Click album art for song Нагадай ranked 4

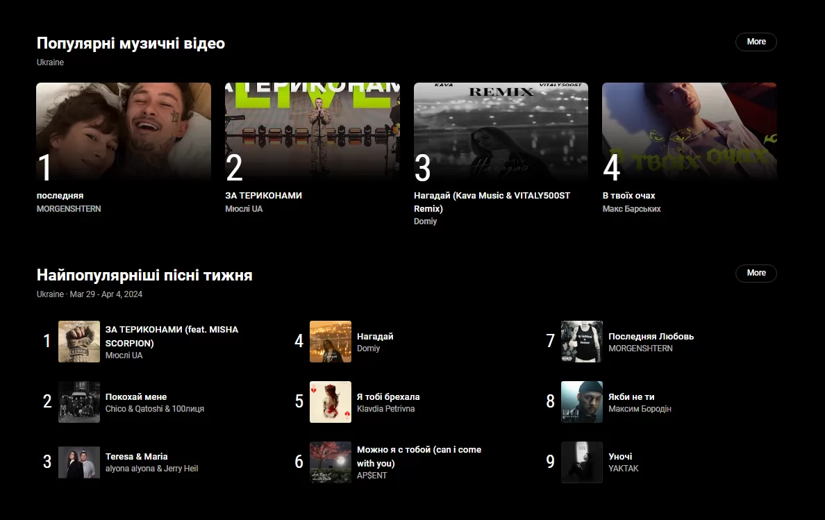pos(331,342)
